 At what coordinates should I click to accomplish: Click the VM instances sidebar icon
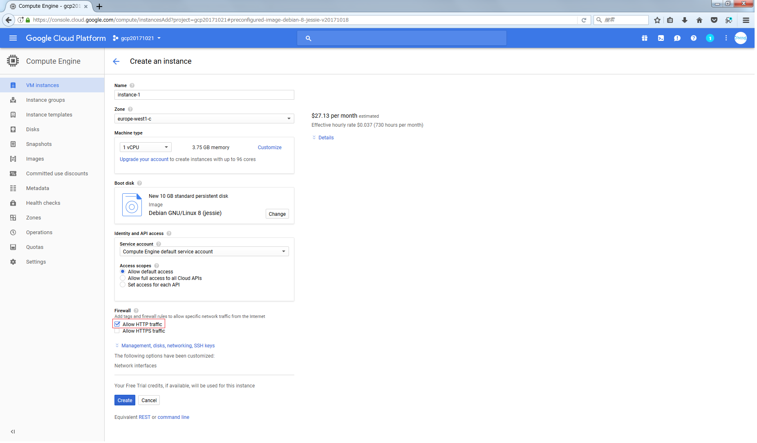pyautogui.click(x=13, y=85)
